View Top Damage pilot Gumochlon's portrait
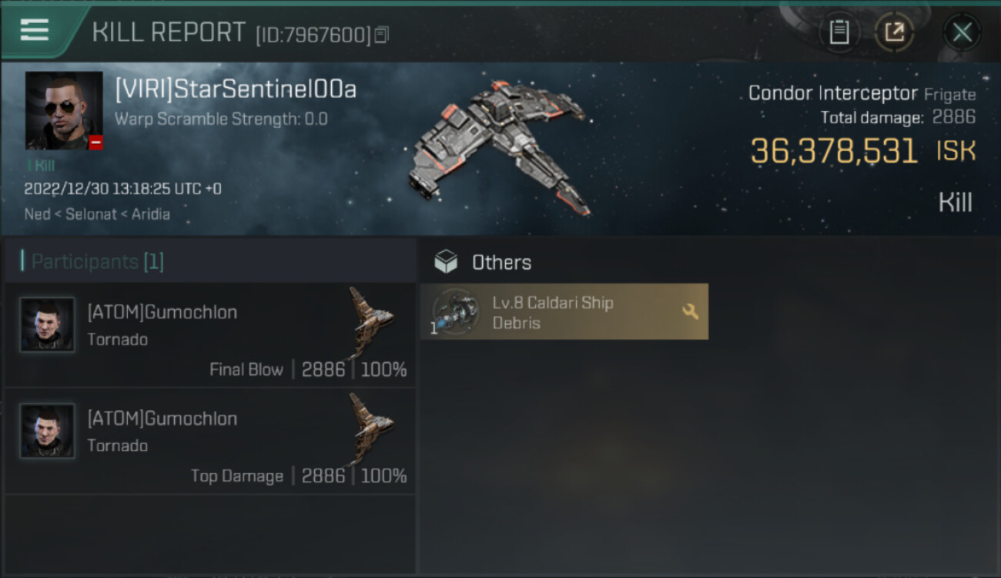Screen dimensions: 1001x578 (47, 431)
